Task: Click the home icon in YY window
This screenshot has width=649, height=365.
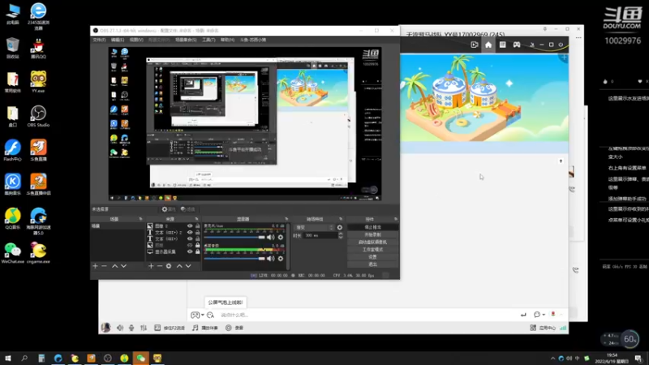Action: coord(488,45)
